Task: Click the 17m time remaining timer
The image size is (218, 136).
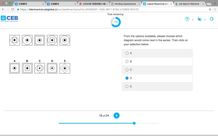Action: (x=116, y=22)
